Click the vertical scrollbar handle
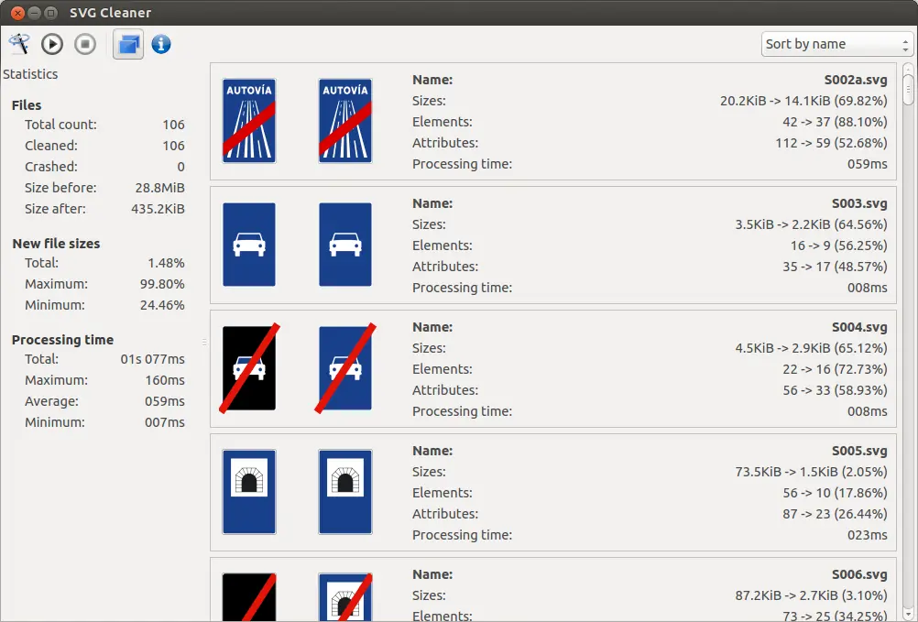 (908, 90)
